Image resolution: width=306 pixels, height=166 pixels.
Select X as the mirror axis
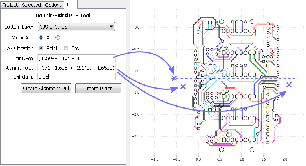[41, 38]
